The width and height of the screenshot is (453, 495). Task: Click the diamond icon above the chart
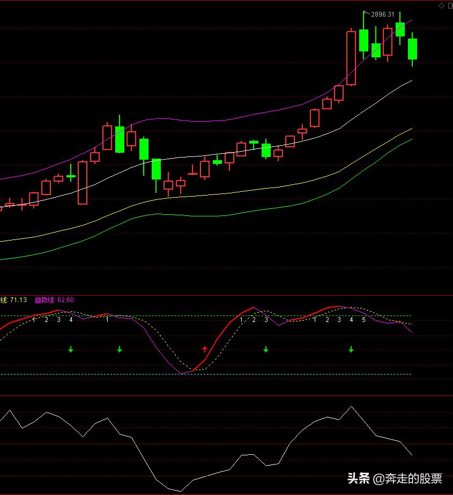click(x=441, y=6)
